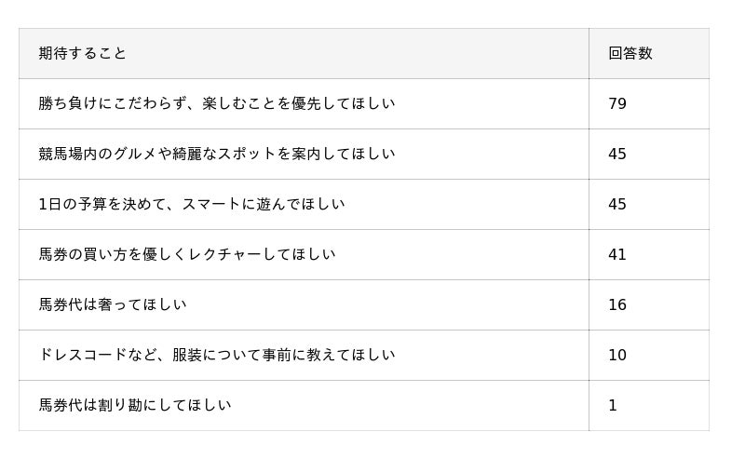Screen dimensions: 745x459
Task: Click the 期待すること column header
Action: click(83, 54)
